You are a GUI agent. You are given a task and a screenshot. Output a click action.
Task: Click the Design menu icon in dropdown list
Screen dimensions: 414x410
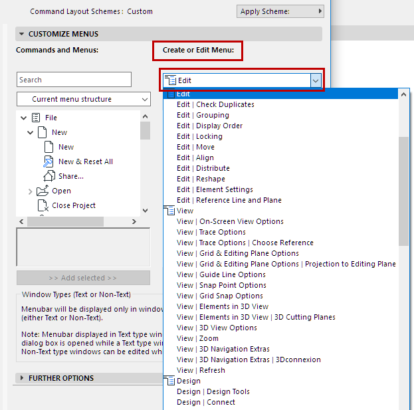point(169,381)
